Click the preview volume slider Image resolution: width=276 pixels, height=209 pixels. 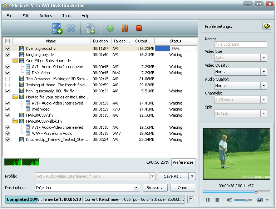coord(243,200)
